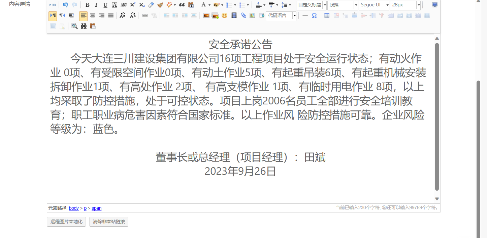
Task: Click the 安全承诺公告 title in the editor
Action: coord(240,44)
